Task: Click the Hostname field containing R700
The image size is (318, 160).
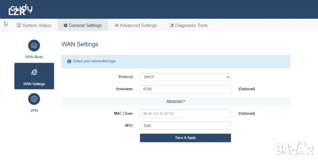Action: click(x=185, y=89)
